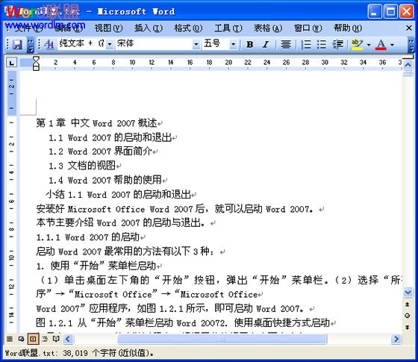
Task: Expand toolbar options at the far right end
Action: [x=411, y=45]
